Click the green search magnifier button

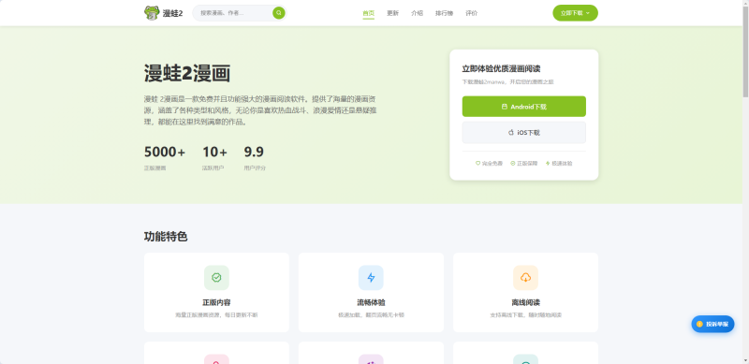pyautogui.click(x=278, y=13)
